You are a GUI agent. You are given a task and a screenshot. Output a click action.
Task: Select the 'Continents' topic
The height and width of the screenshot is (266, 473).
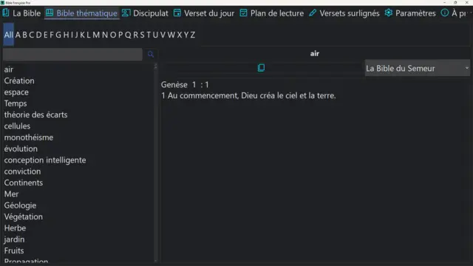pos(24,183)
